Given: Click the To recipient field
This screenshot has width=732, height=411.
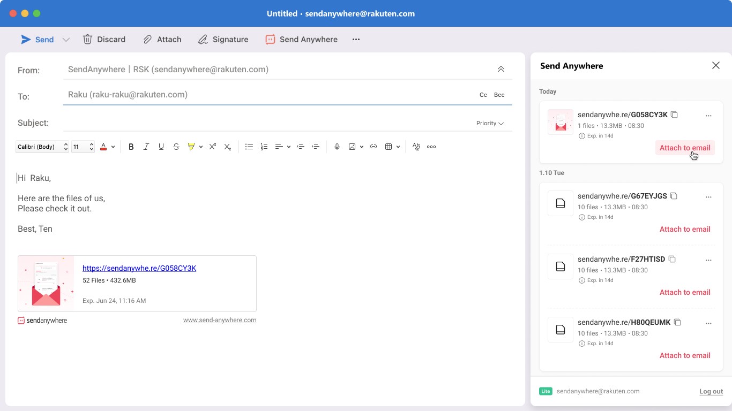Looking at the screenshot, I should 268,95.
